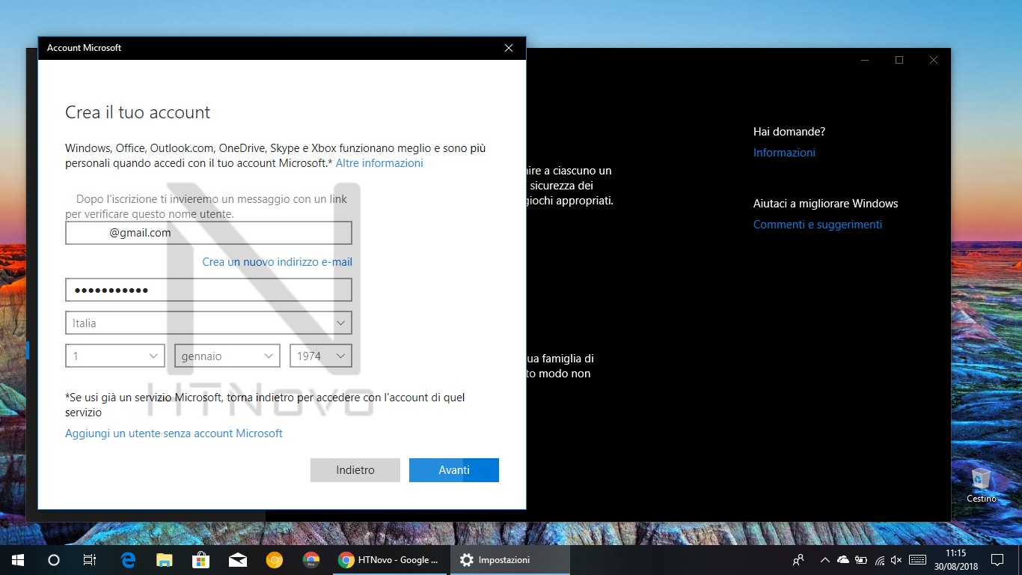
Task: Open Informazioni link in Settings window
Action: [784, 153]
